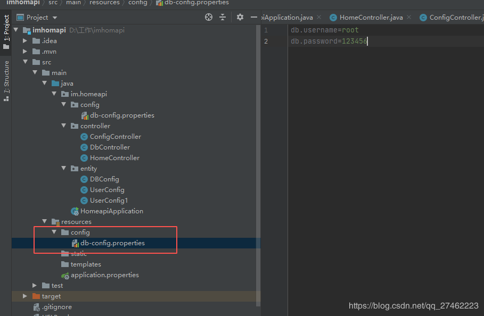Collapse the controller package
This screenshot has height=316, width=484.
click(63, 126)
